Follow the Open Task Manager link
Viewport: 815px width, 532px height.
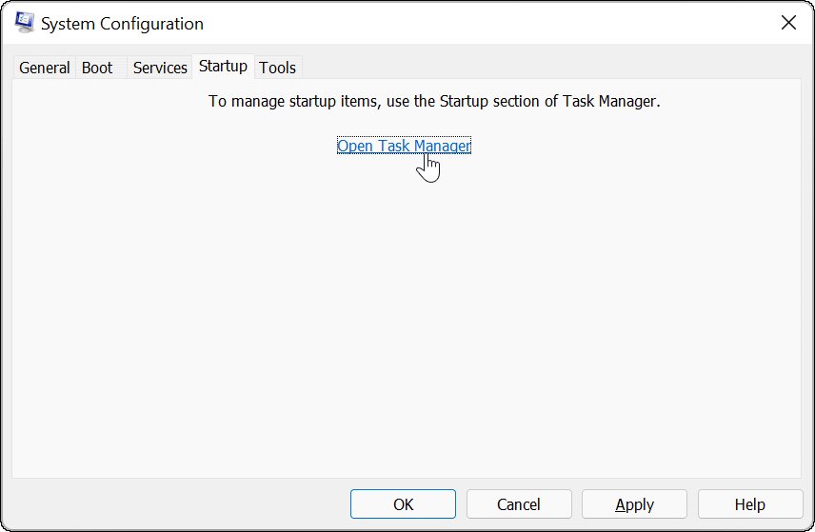tap(404, 146)
